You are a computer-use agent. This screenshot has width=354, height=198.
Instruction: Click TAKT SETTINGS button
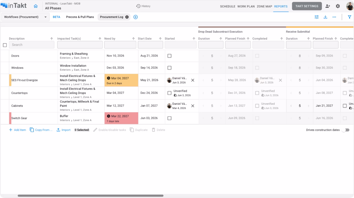(x=307, y=6)
